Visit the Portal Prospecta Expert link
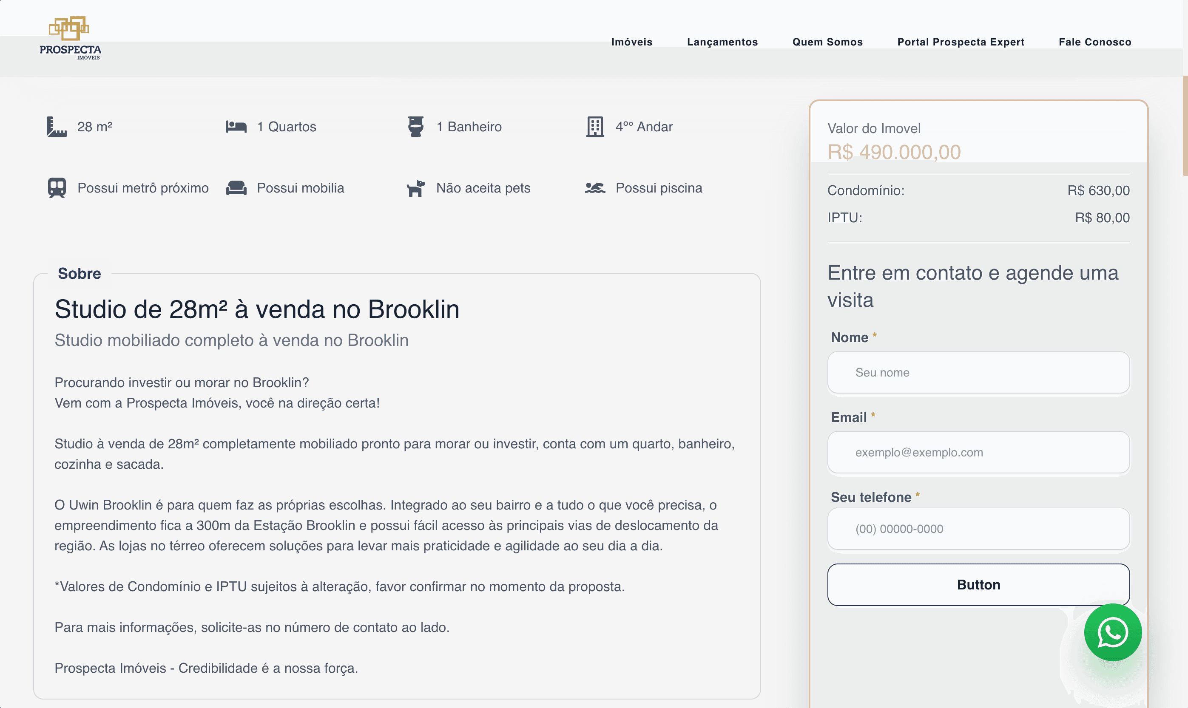The image size is (1188, 708). pyautogui.click(x=961, y=42)
